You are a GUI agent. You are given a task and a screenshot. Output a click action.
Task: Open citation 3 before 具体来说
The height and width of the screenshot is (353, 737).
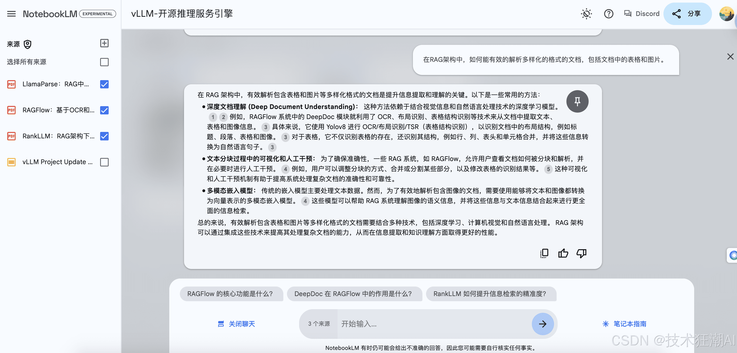point(266,127)
